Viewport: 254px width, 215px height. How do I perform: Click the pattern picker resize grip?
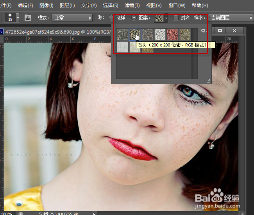209,81
